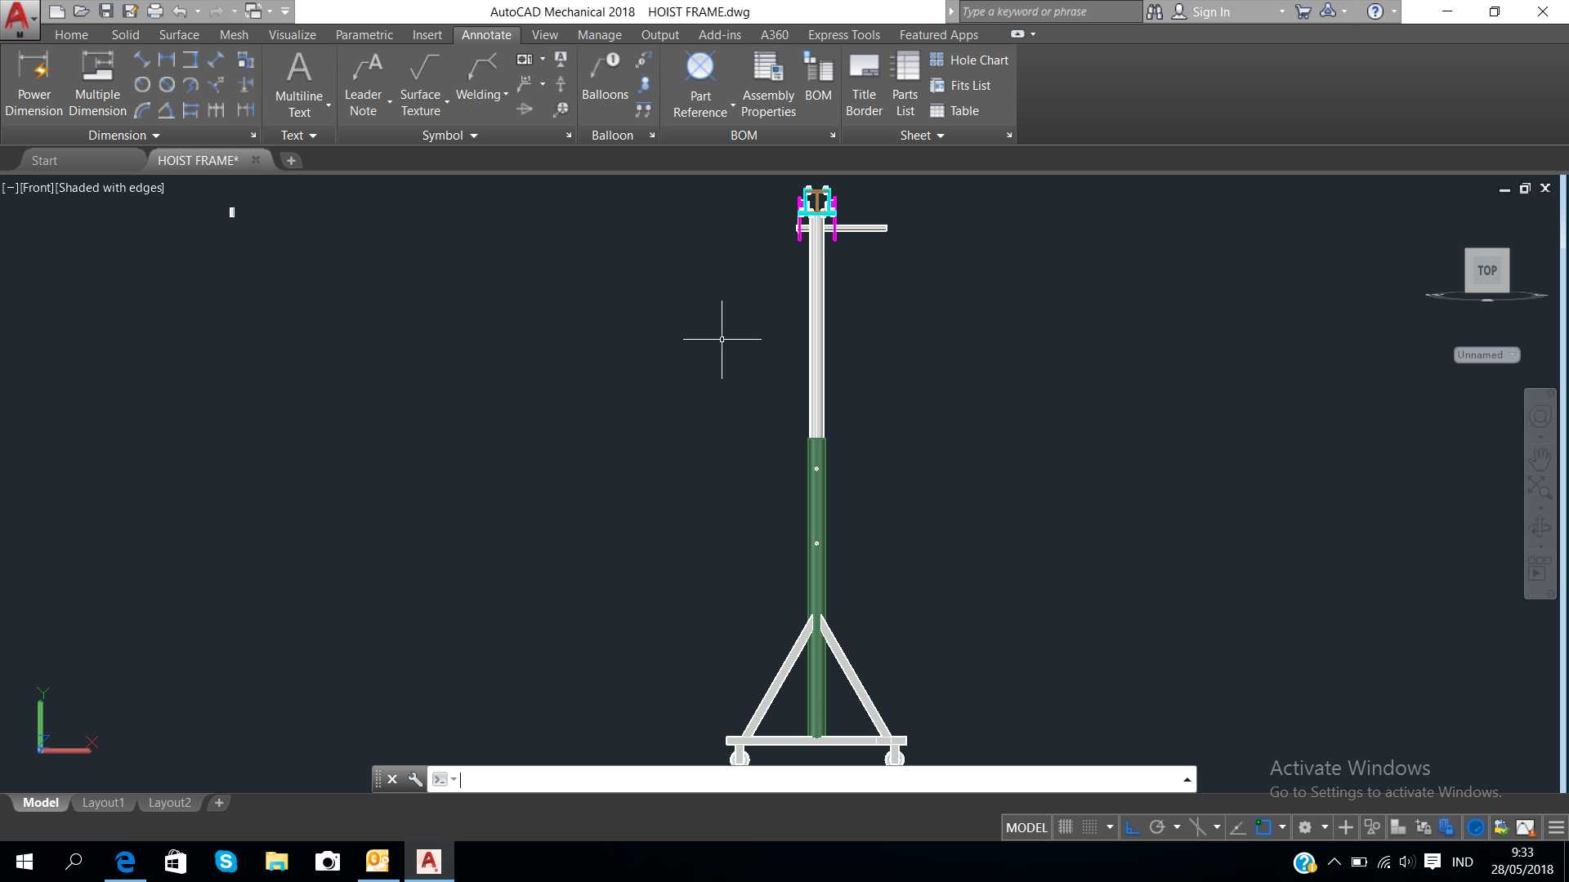Click the Windows Start button

coord(25,862)
